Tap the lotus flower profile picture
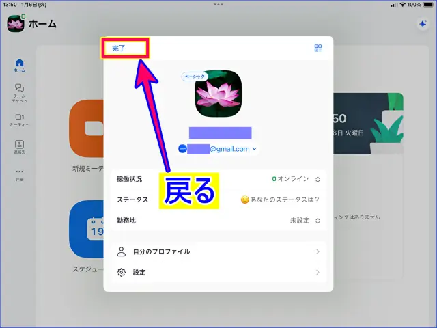 (x=218, y=94)
